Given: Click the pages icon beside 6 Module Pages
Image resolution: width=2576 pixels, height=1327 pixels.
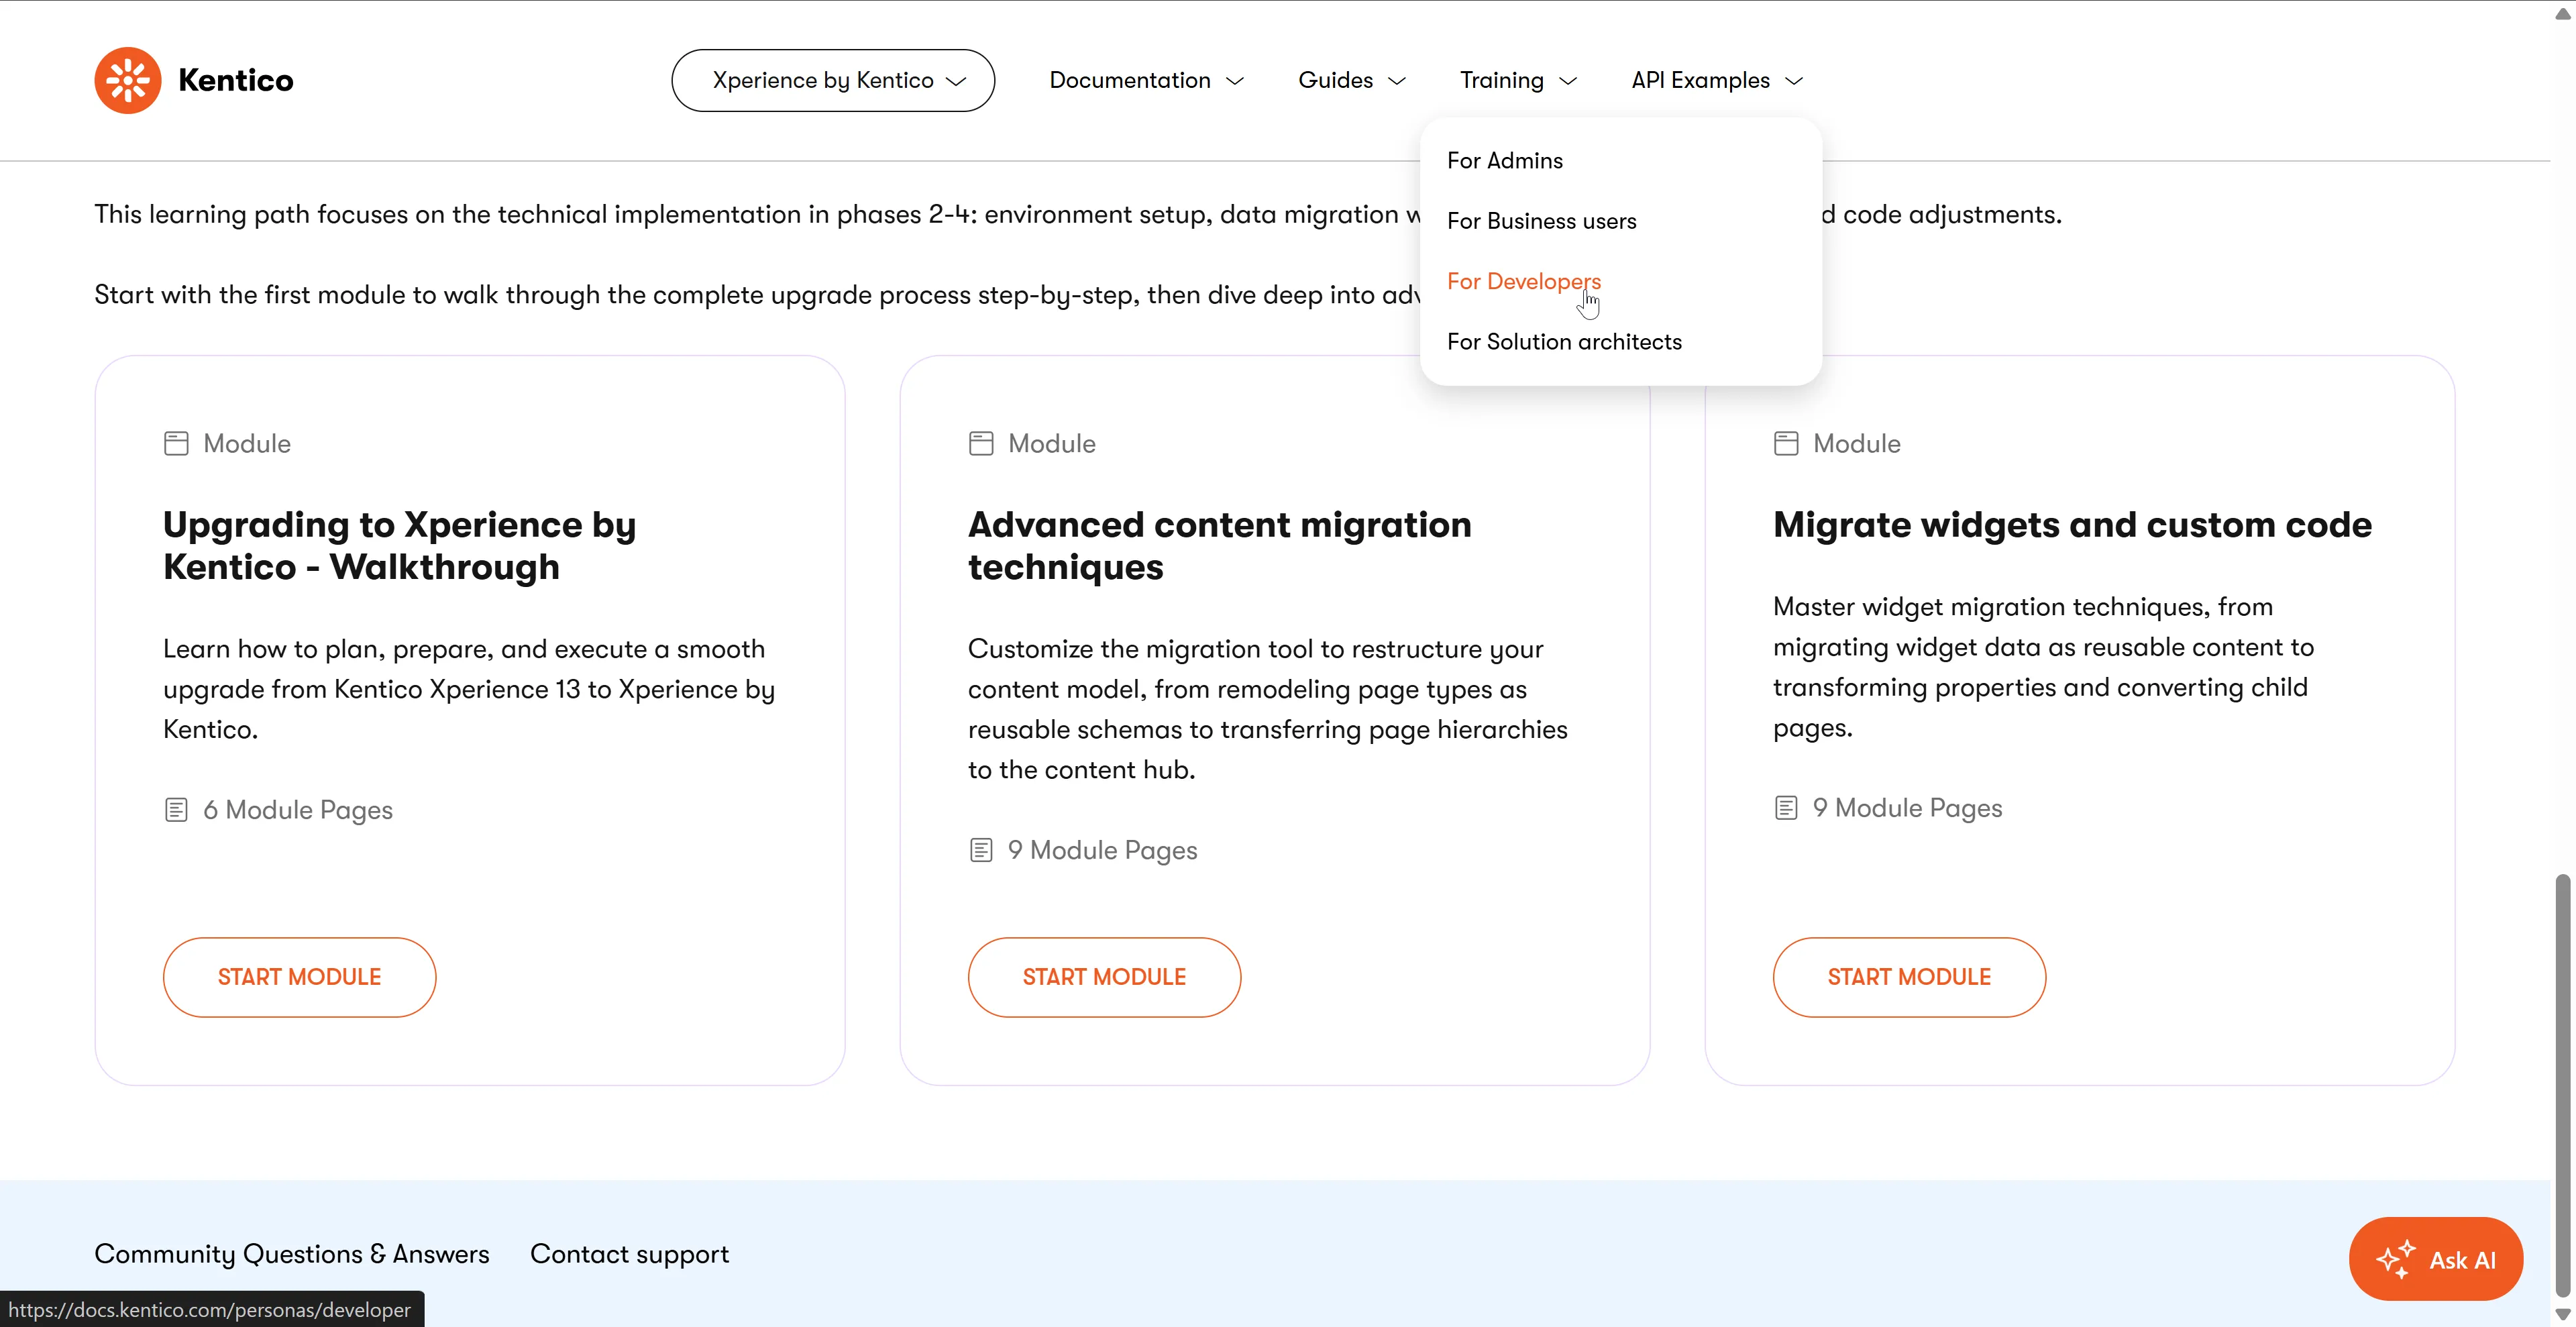Looking at the screenshot, I should [x=176, y=810].
